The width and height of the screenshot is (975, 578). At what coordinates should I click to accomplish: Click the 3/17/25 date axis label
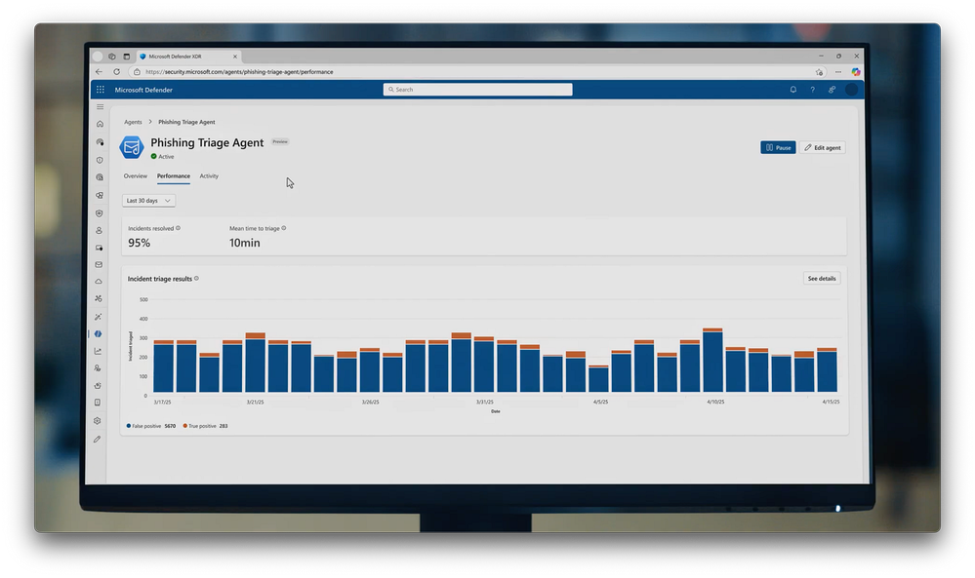[x=162, y=403]
